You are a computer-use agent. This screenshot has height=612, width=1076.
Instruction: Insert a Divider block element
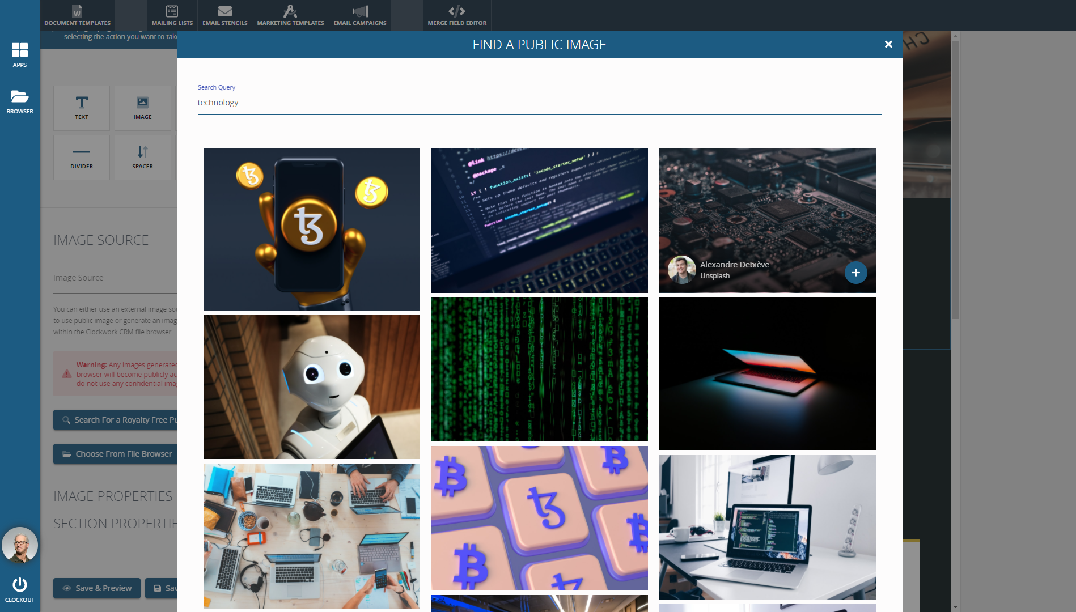(x=82, y=157)
